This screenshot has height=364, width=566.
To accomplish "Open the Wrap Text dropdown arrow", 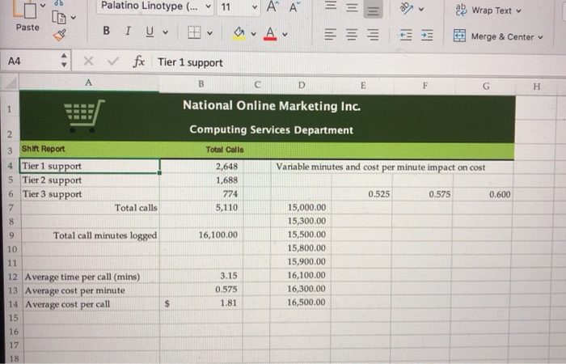I will click(x=518, y=11).
